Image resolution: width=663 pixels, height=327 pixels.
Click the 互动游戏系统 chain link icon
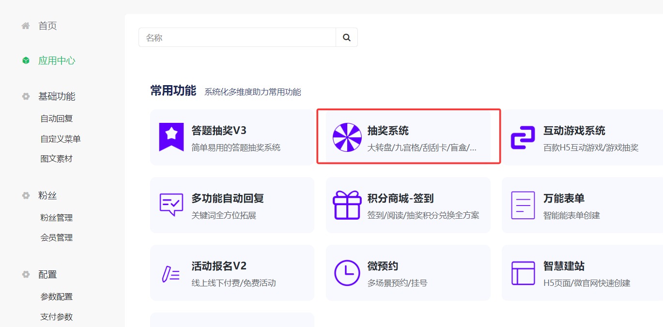click(523, 137)
